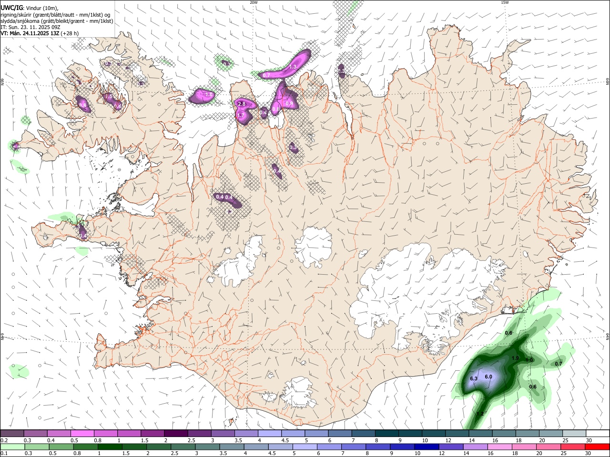
Task: Click the 6.3 rain value offshore
Action: (474, 379)
